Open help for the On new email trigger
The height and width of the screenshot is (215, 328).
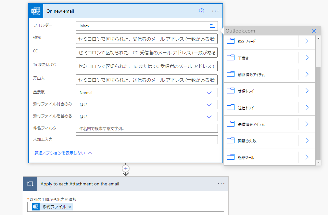pyautogui.click(x=201, y=11)
